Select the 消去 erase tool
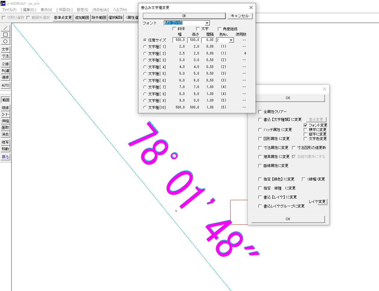 coord(5,134)
